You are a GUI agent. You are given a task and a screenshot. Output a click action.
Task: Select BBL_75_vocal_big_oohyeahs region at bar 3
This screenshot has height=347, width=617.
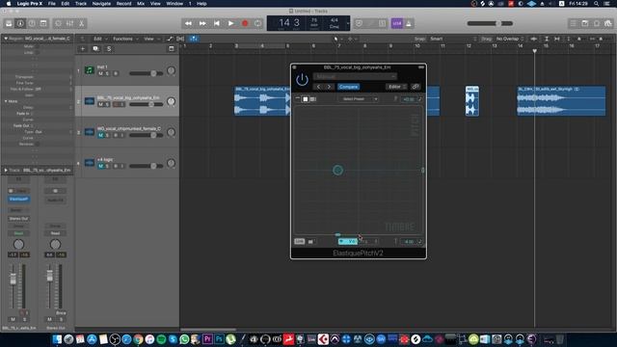(x=262, y=101)
